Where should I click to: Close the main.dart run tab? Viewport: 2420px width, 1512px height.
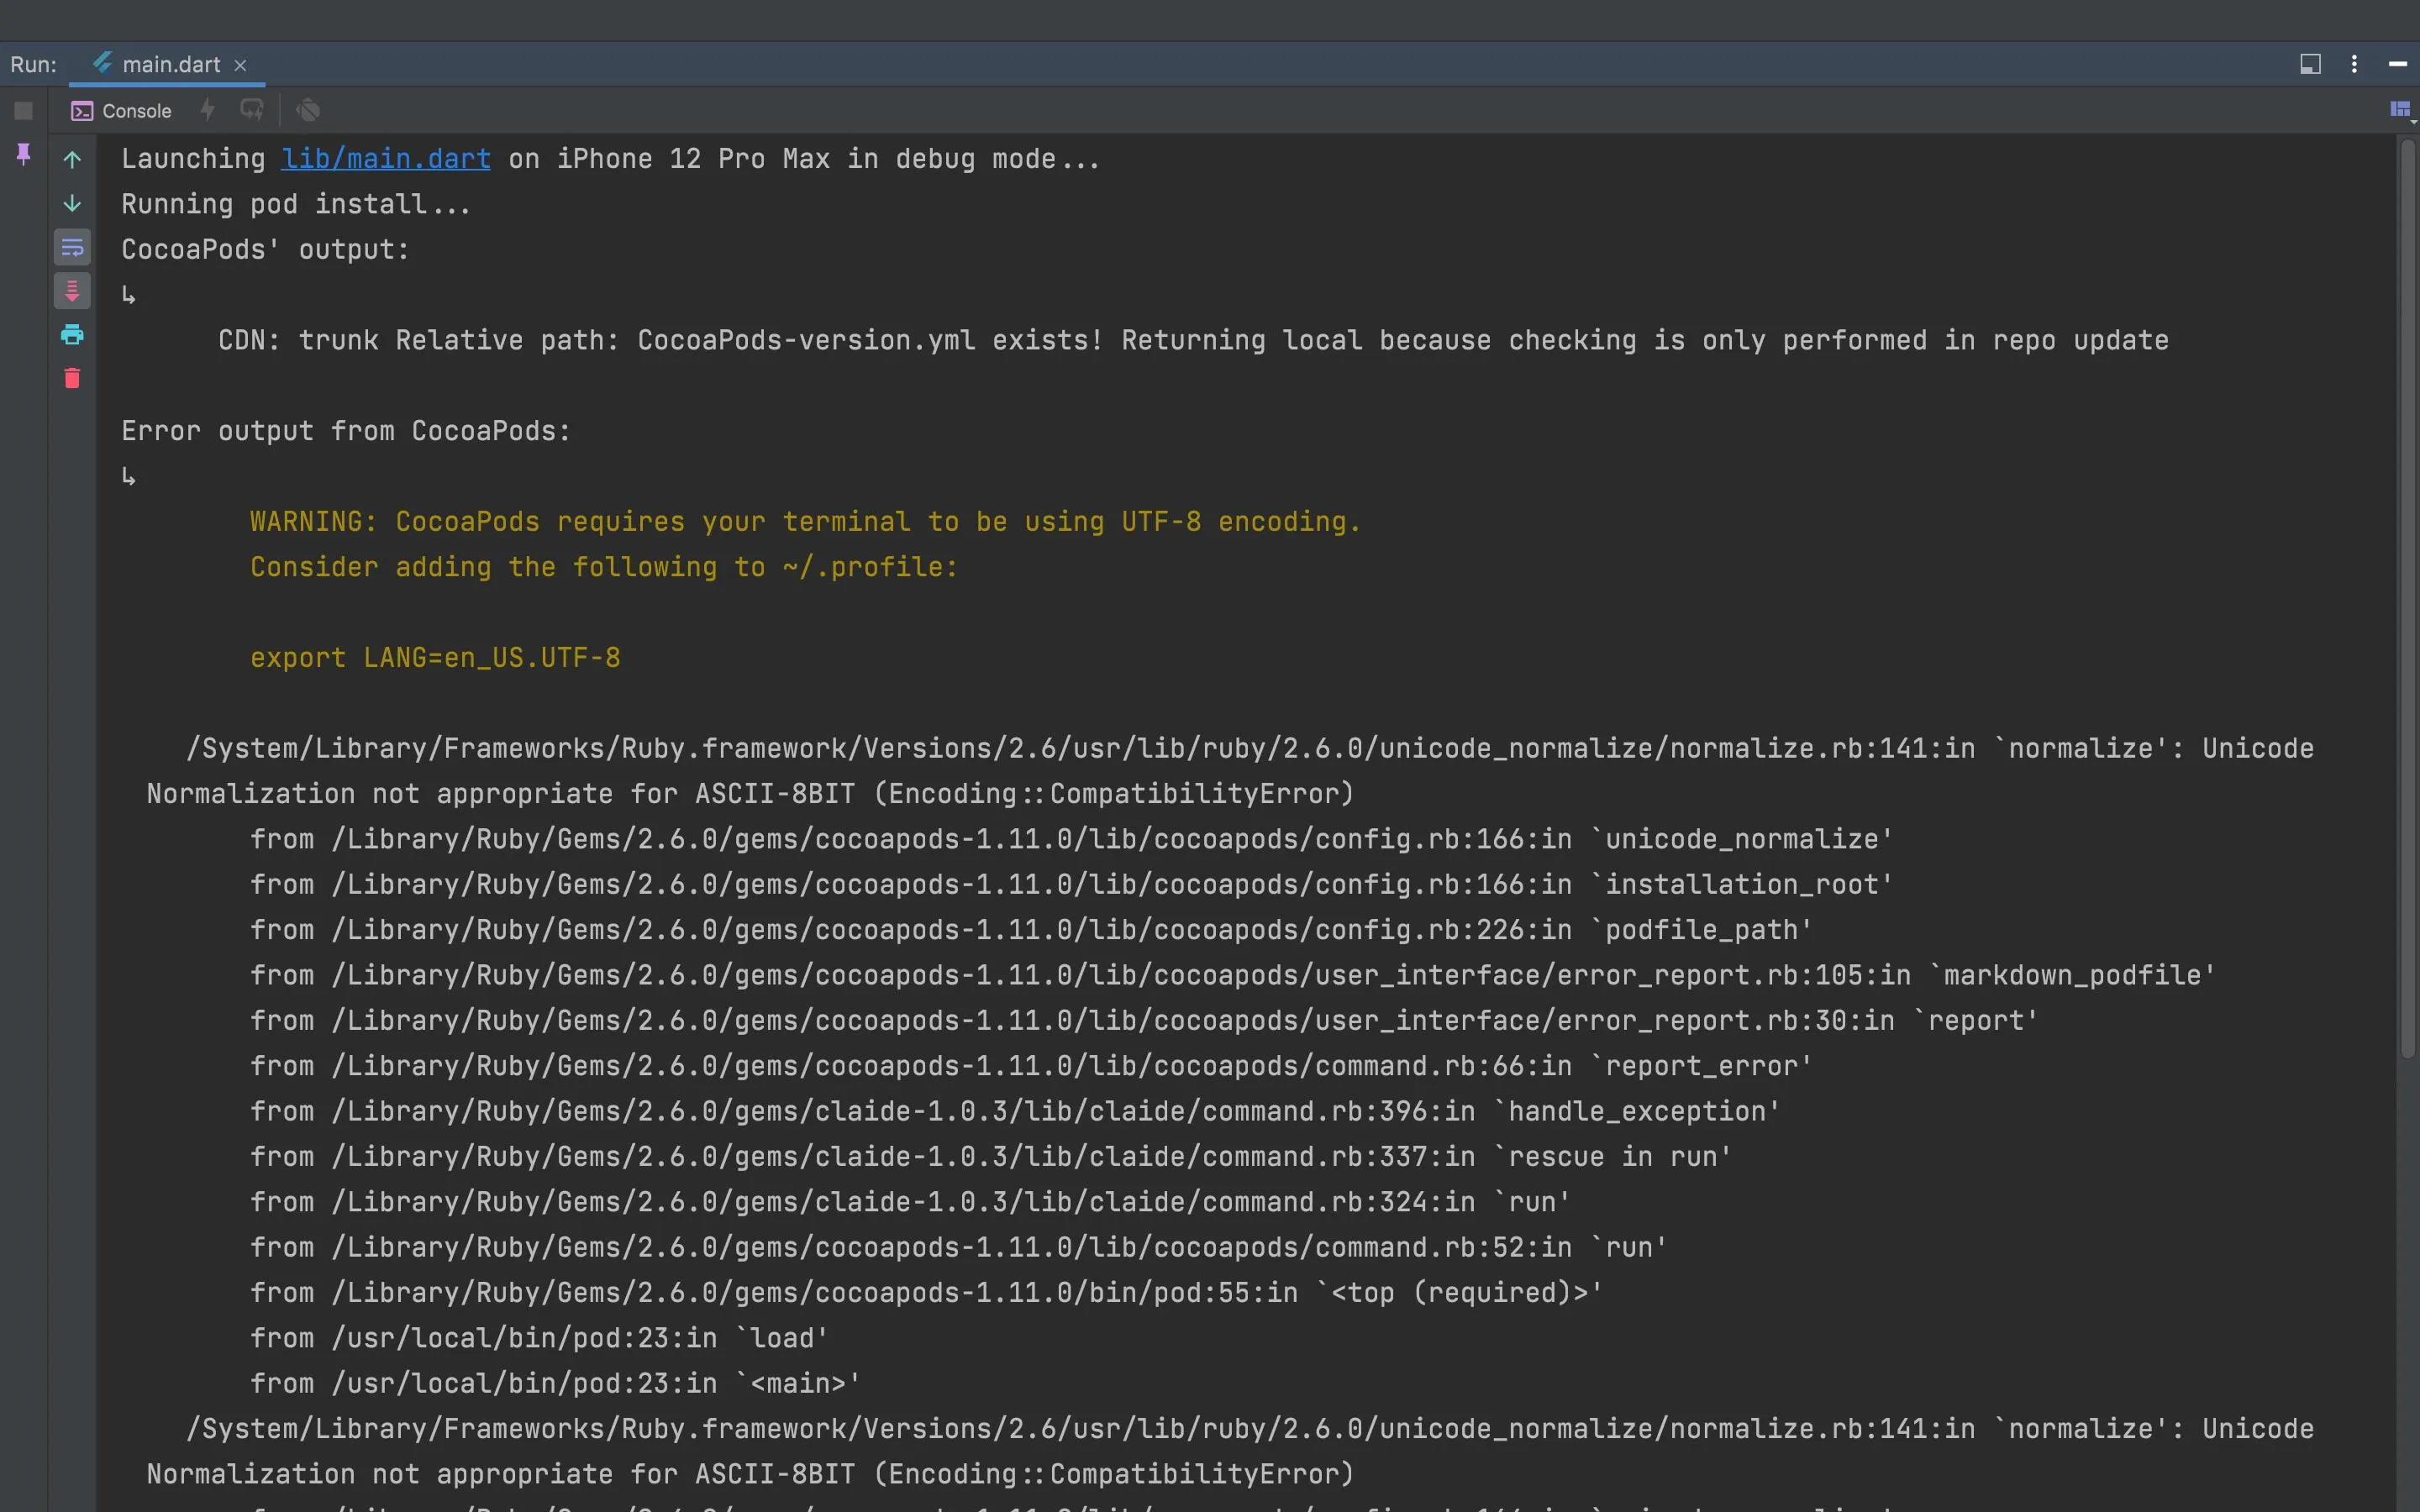[x=240, y=66]
